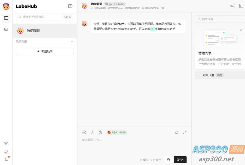Click the 随便聊聊 title in header

point(97,4)
